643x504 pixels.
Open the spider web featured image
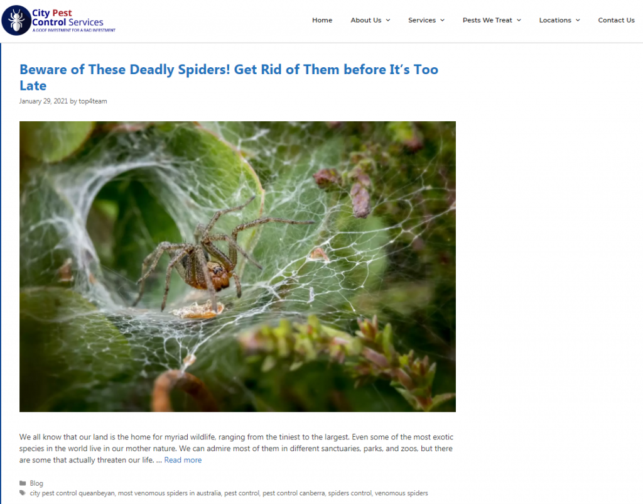click(x=237, y=266)
